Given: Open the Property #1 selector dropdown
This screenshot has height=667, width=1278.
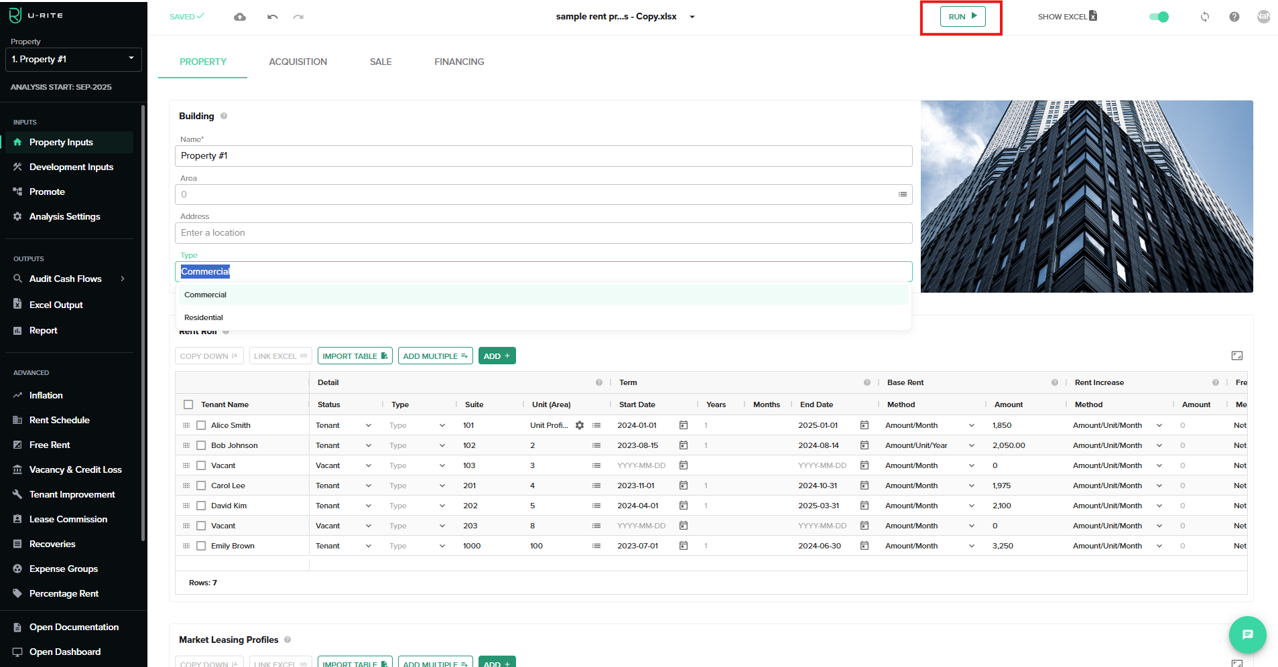Looking at the screenshot, I should click(x=74, y=59).
